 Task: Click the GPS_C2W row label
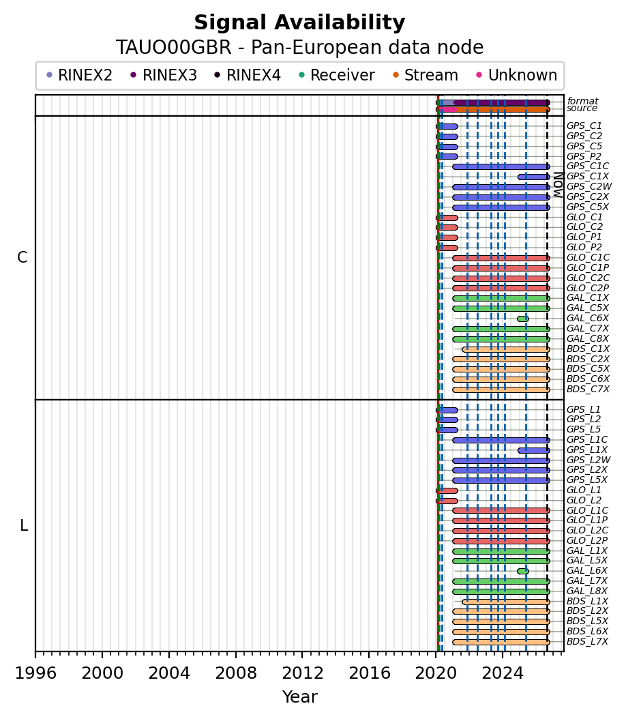589,187
